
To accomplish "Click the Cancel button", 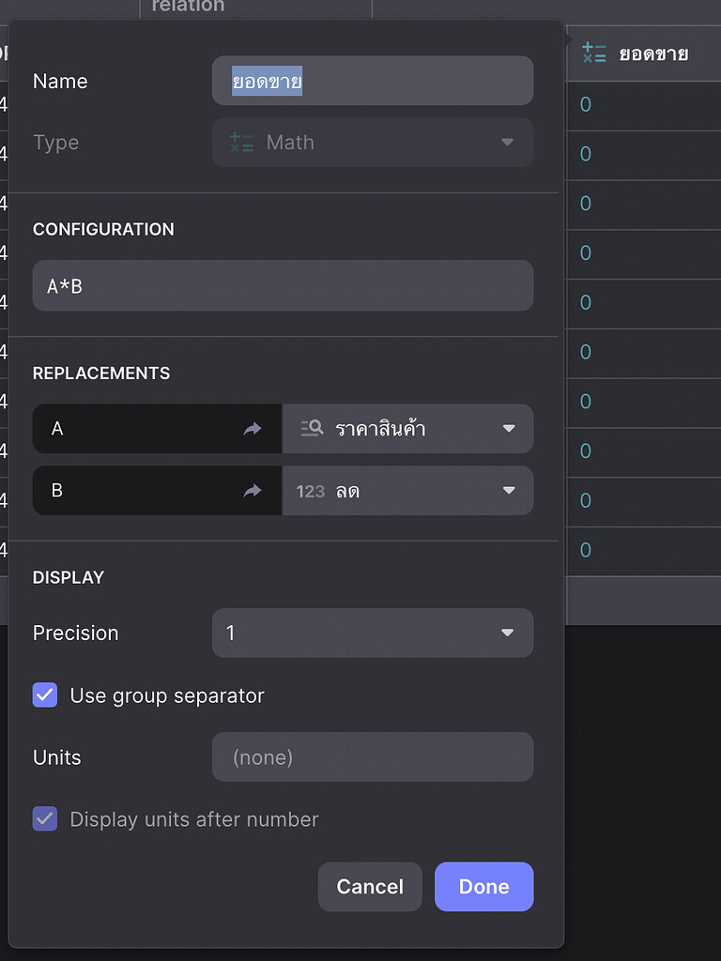I will click(x=370, y=886).
